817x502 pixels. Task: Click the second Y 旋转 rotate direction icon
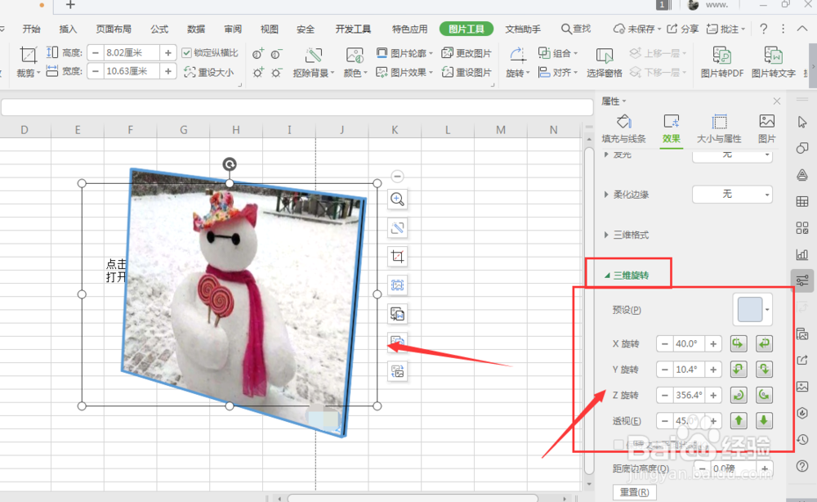tap(764, 369)
